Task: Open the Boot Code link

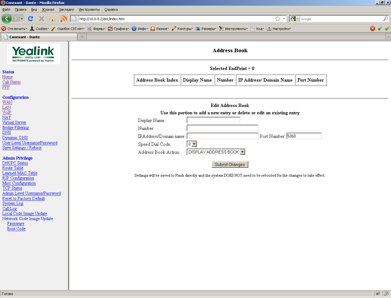Action: pyautogui.click(x=16, y=229)
